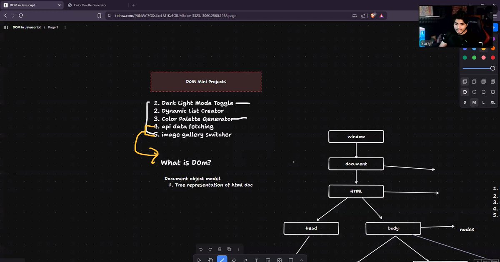Viewport: 500px width, 262px height.
Task: Choose the Text tool
Action: 256,260
